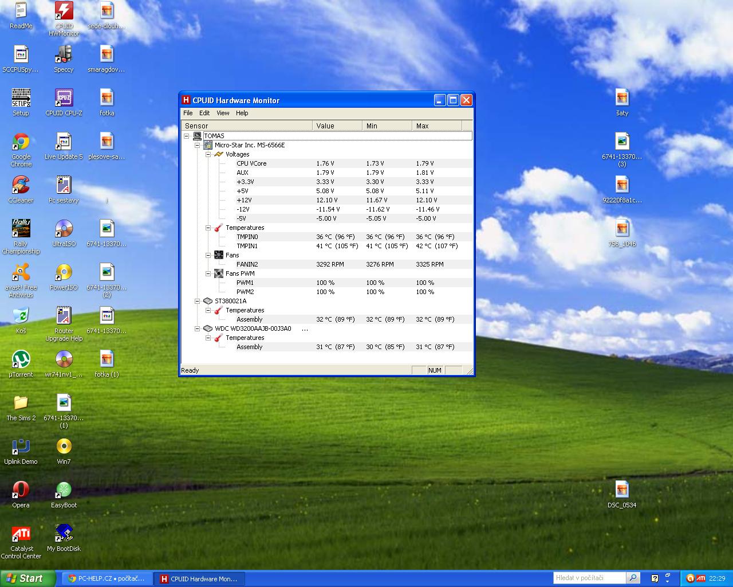Collapse the ST380021A drive node
733x587 pixels.
coord(198,301)
